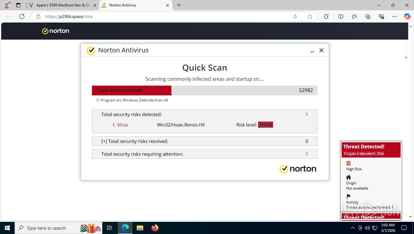
Task: Open the Windows Start menu
Action: point(7,228)
